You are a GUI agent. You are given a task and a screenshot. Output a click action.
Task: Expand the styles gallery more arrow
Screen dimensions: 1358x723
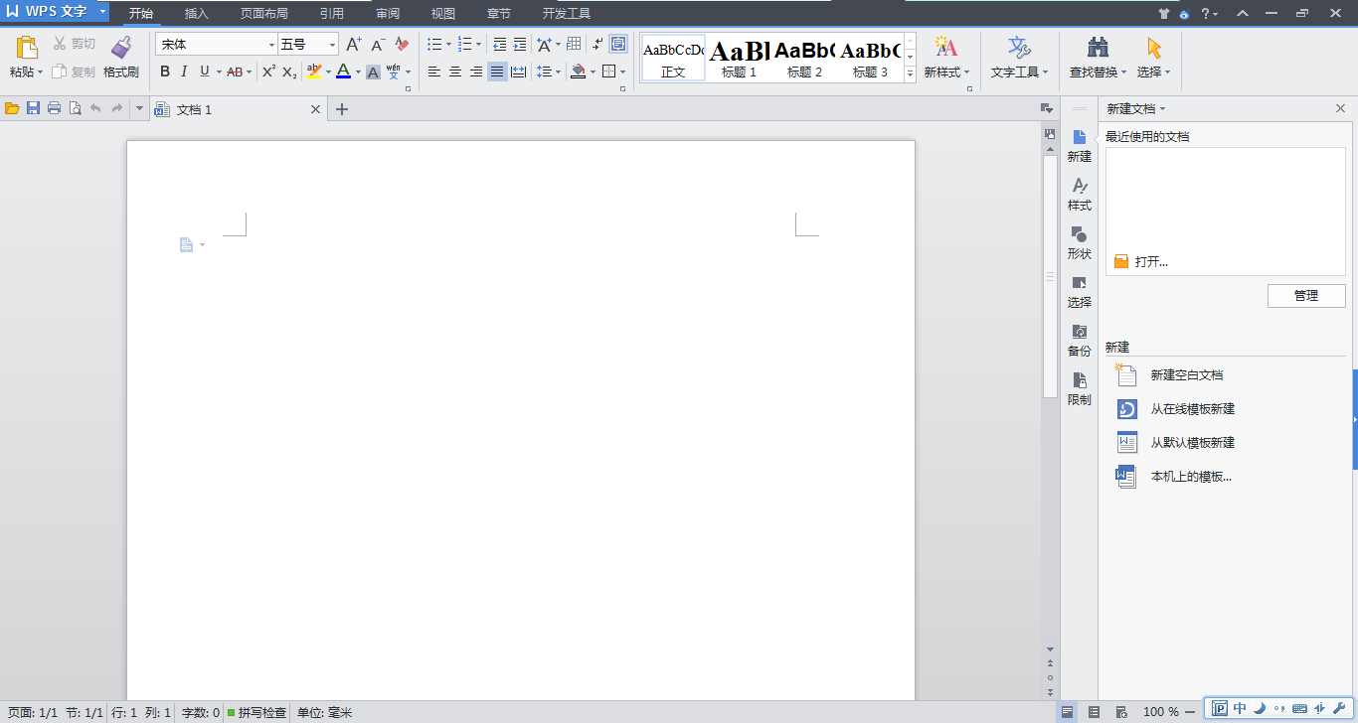pyautogui.click(x=910, y=75)
